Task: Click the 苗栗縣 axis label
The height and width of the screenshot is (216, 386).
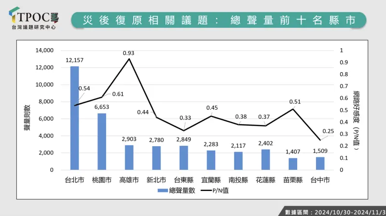Action: tap(293, 180)
